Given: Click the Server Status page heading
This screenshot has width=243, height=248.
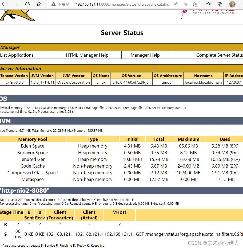Looking at the screenshot, I should pos(122,33).
